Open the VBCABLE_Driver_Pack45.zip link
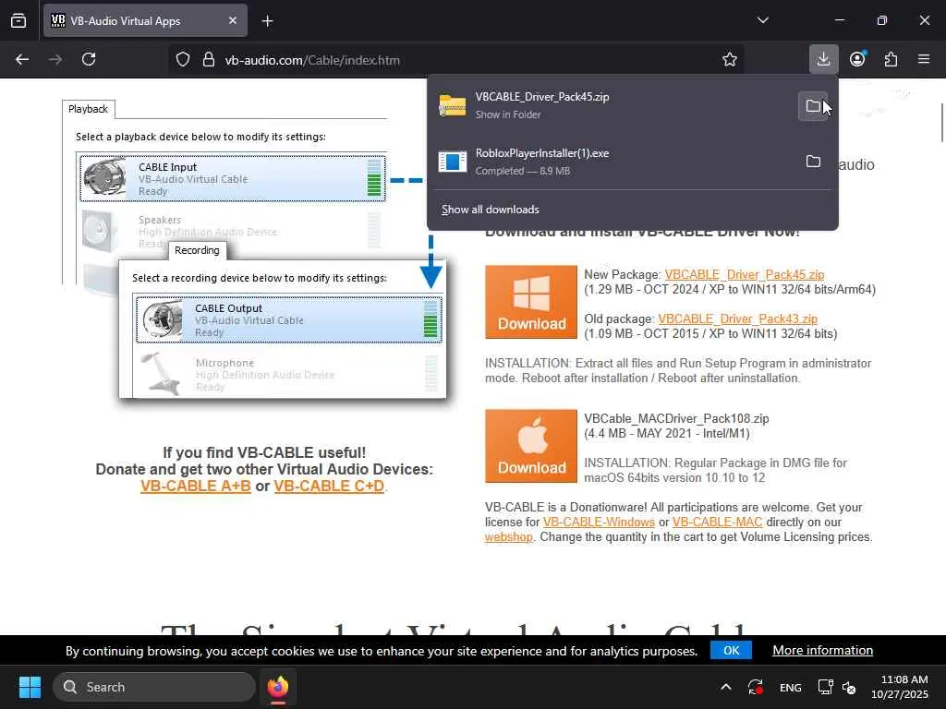Screen dimensions: 946x709 coord(744,274)
